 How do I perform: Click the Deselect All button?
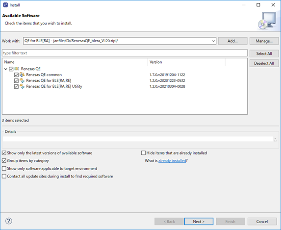[264, 63]
